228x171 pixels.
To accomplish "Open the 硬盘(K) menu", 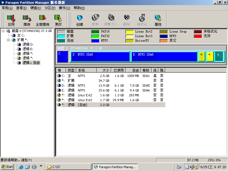I will (36, 8).
